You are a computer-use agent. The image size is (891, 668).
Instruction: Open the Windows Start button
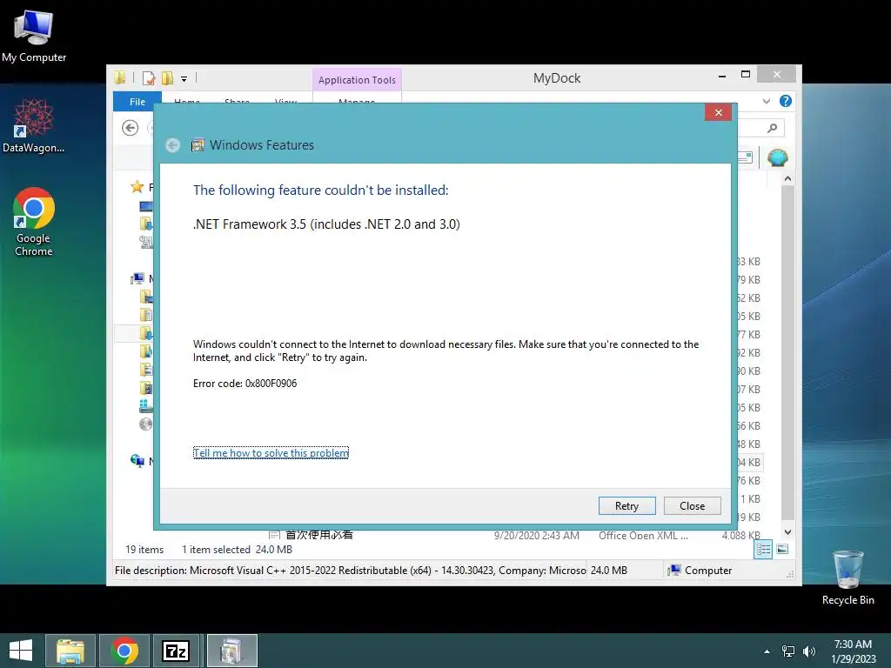coord(21,651)
